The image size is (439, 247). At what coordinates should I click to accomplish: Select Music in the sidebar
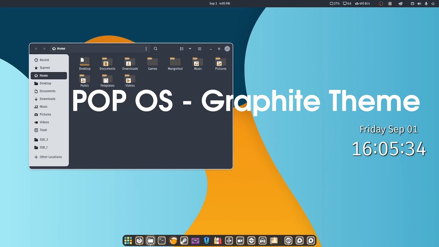pyautogui.click(x=49, y=107)
